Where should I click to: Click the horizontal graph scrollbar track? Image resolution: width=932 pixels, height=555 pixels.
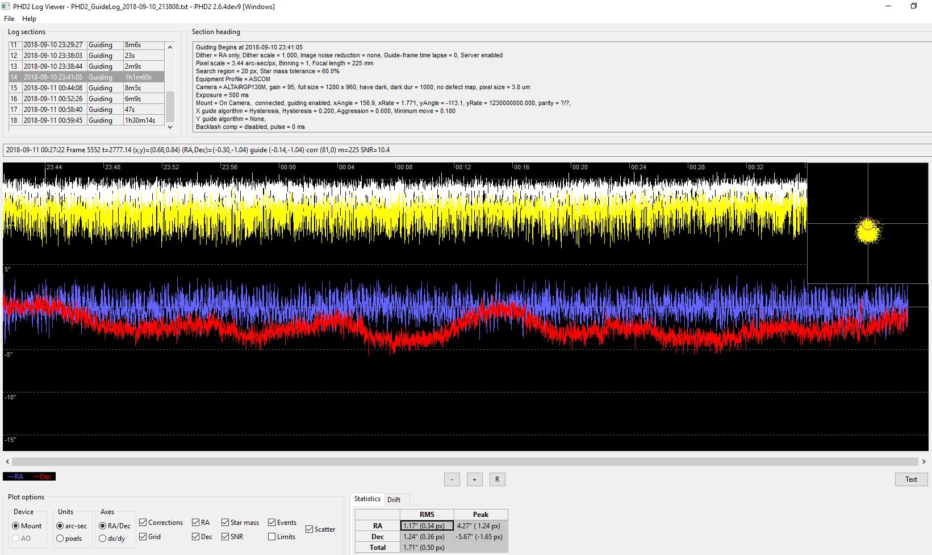coord(465,462)
